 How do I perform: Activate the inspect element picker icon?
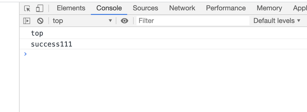coord(27,8)
